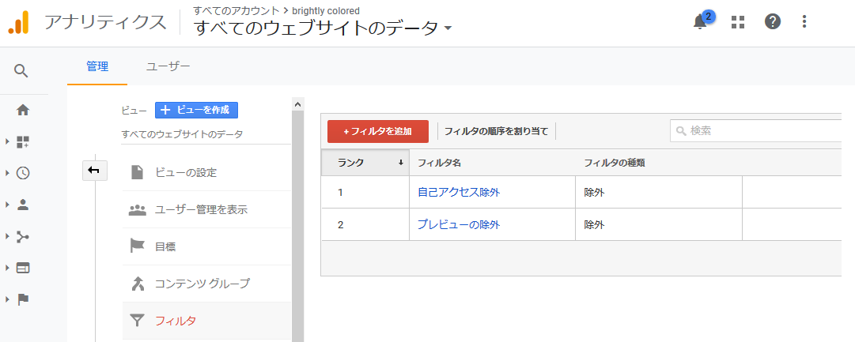Open ユーザー管理を表示 menu item
The width and height of the screenshot is (855, 342).
[x=206, y=209]
